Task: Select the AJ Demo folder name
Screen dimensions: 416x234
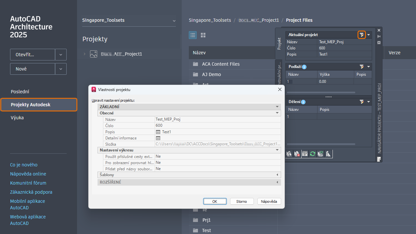Action: coord(212,74)
